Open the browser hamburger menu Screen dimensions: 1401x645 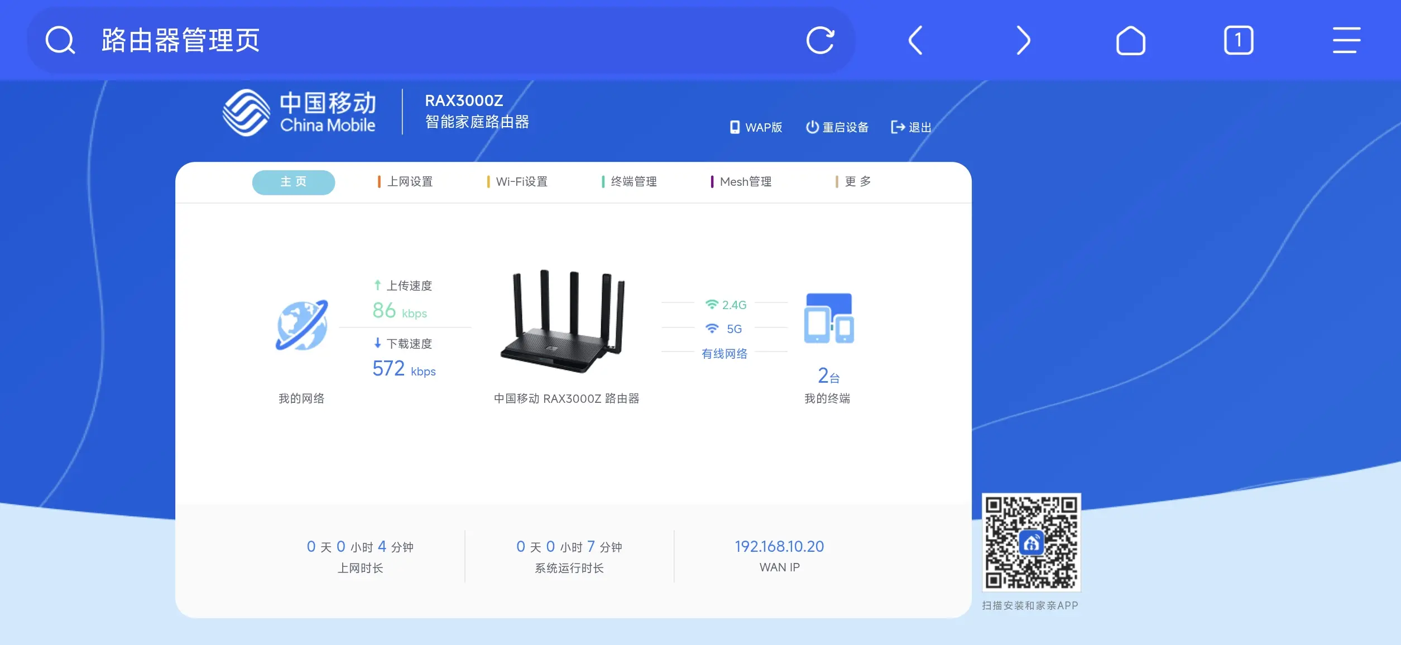pyautogui.click(x=1346, y=40)
